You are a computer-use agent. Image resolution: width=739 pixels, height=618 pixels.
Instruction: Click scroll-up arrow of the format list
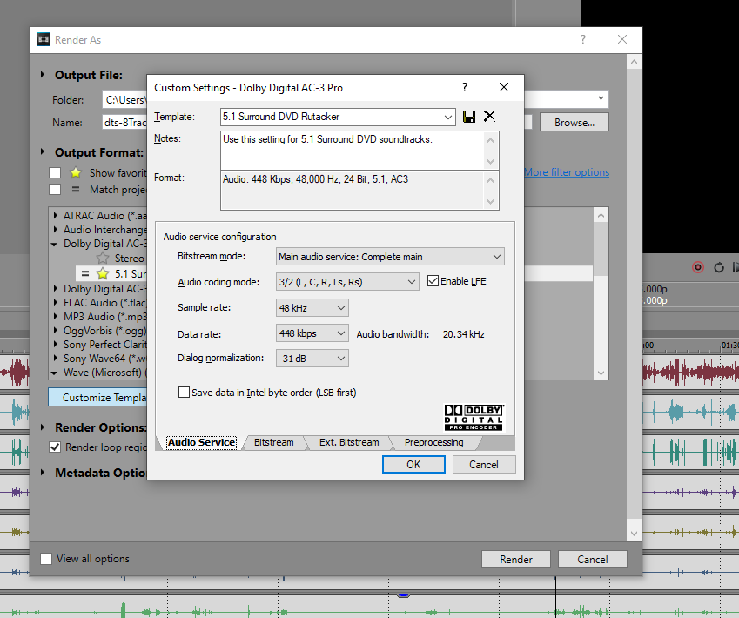pos(601,215)
